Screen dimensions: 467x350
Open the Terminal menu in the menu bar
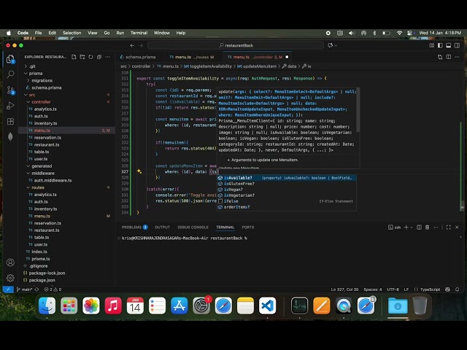tap(139, 33)
